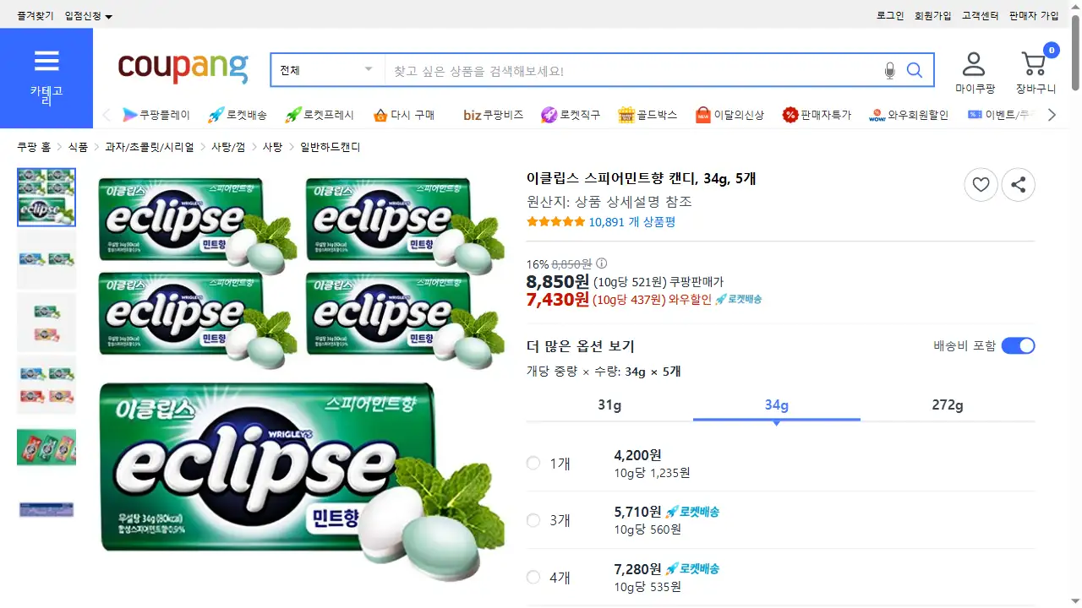Open the 전체 search category dropdown

pyautogui.click(x=327, y=70)
